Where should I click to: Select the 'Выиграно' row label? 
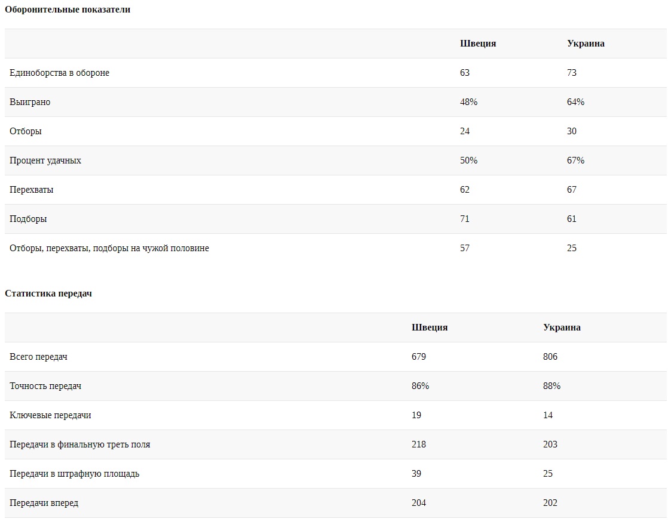tap(30, 102)
